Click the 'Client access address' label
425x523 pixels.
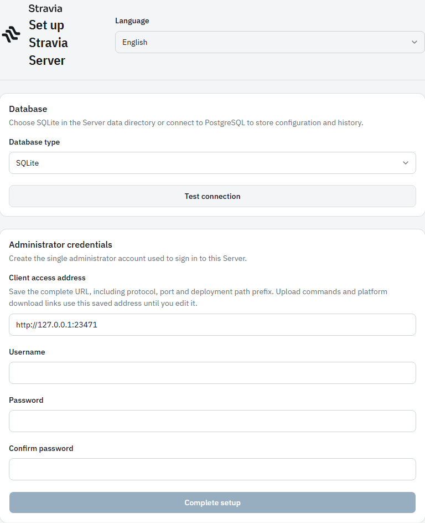pyautogui.click(x=47, y=278)
